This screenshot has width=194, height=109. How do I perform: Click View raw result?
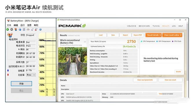[170, 80]
